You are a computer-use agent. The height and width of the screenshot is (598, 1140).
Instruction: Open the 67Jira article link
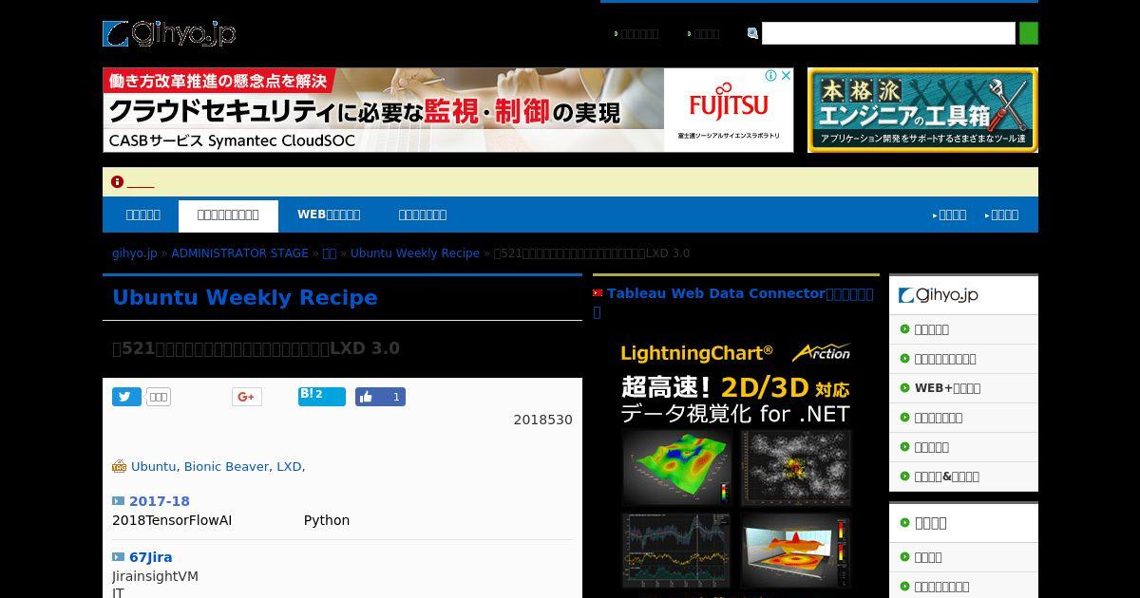pyautogui.click(x=151, y=557)
